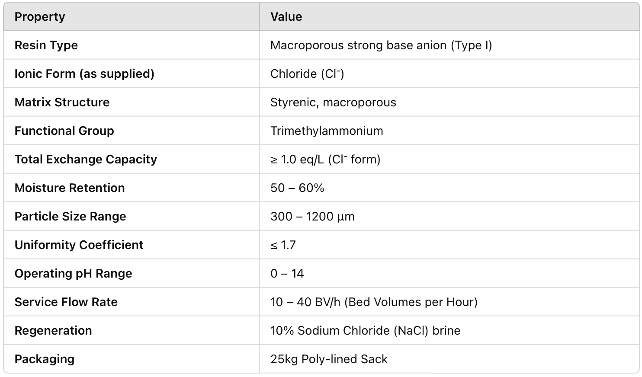Viewport: 642px width, 377px height.
Task: Select 10% Sodium Chloride brine value
Action: [365, 331]
